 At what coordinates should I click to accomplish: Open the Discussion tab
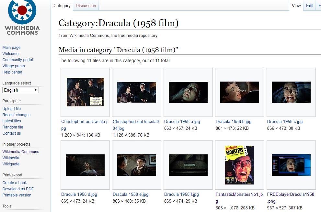click(x=86, y=6)
